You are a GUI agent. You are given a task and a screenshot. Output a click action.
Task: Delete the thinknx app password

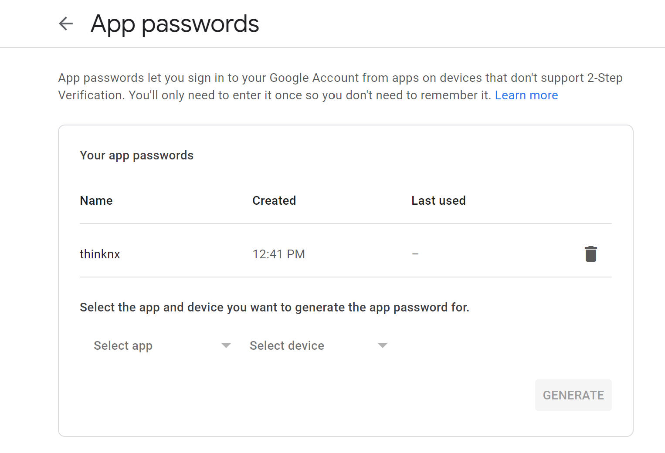(590, 254)
